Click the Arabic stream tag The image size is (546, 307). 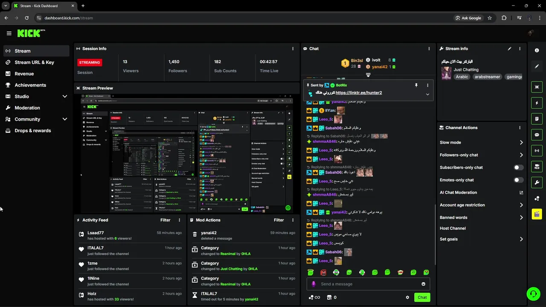click(x=462, y=77)
